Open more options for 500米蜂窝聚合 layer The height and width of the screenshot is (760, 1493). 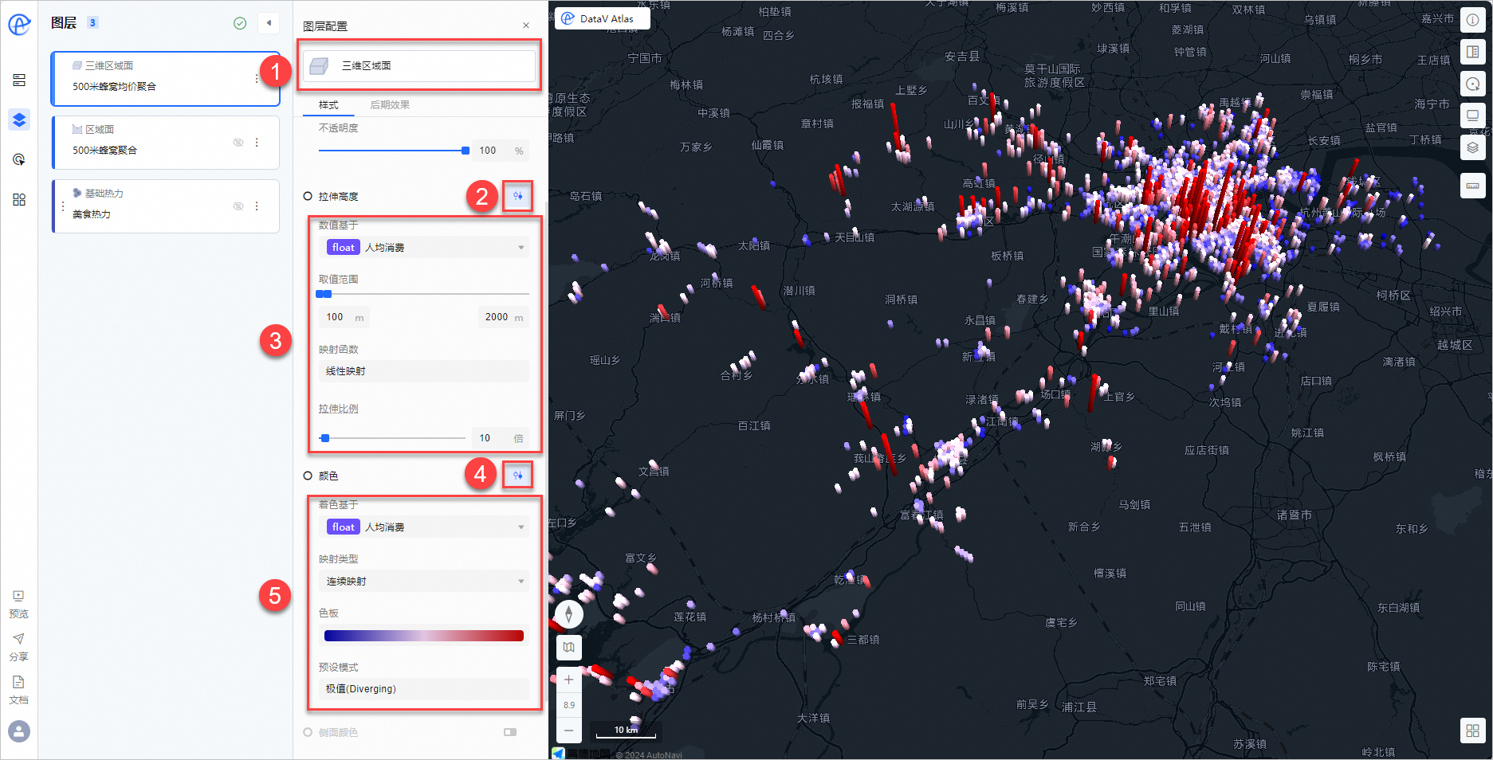(x=257, y=142)
